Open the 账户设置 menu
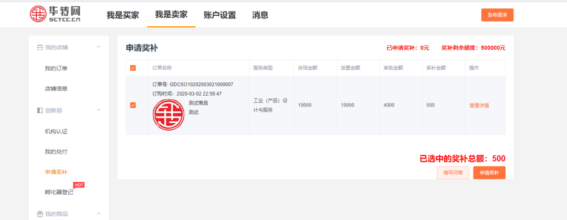The image size is (567, 220). [219, 15]
